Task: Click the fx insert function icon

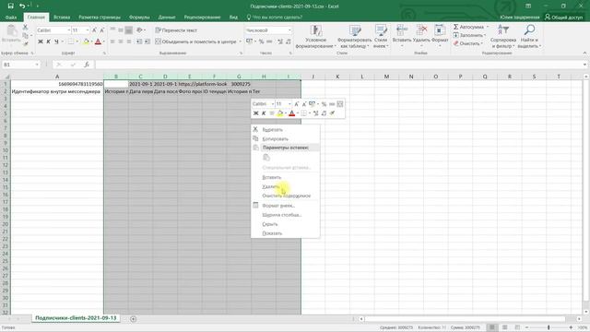Action: click(87, 65)
